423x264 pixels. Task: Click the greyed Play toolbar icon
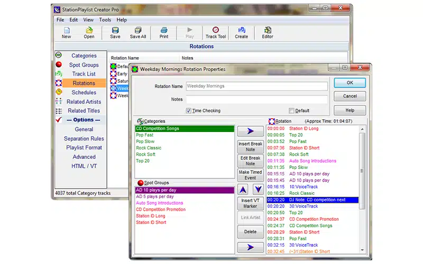coord(190,33)
